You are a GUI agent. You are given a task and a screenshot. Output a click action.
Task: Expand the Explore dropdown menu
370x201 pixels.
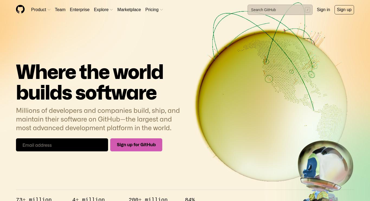[103, 10]
